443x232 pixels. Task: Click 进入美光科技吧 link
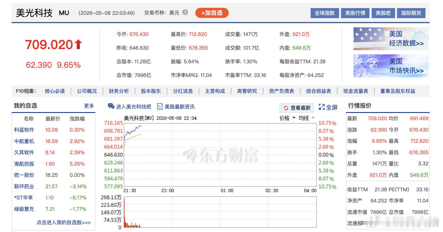tap(133, 107)
